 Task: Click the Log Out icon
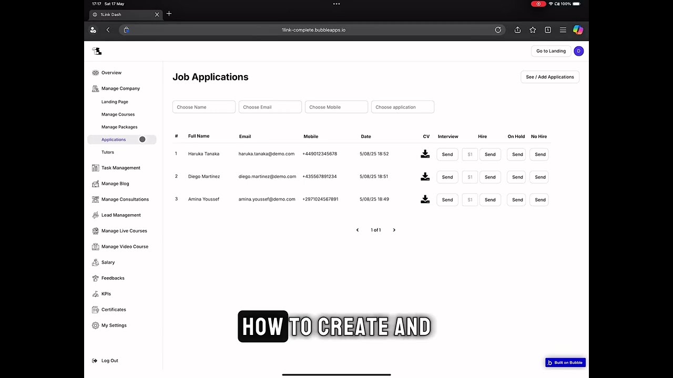tap(95, 361)
